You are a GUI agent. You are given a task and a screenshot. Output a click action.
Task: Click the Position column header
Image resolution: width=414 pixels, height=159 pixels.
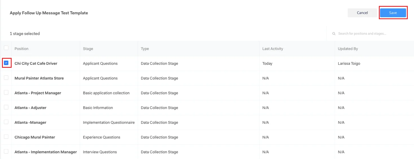click(22, 49)
